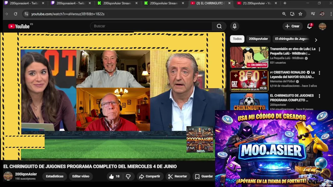Open Chrome's zoom magnifier icon in address bar
The image size is (333, 187).
coord(284,14)
